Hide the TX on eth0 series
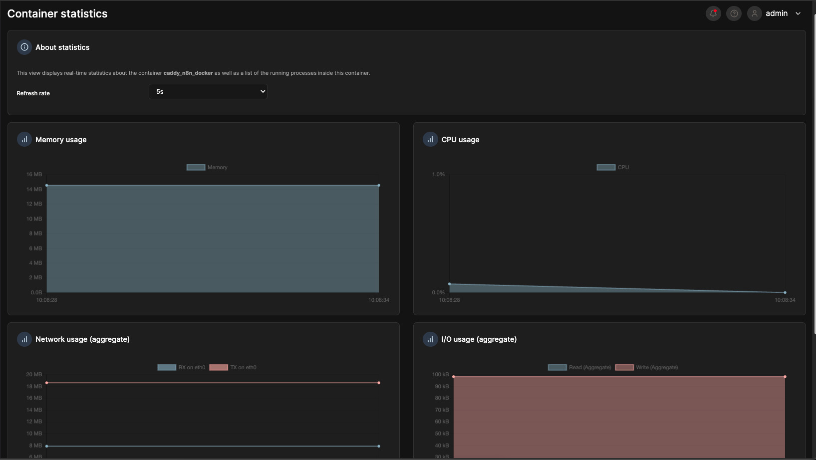Viewport: 816px width, 460px height. (233, 368)
